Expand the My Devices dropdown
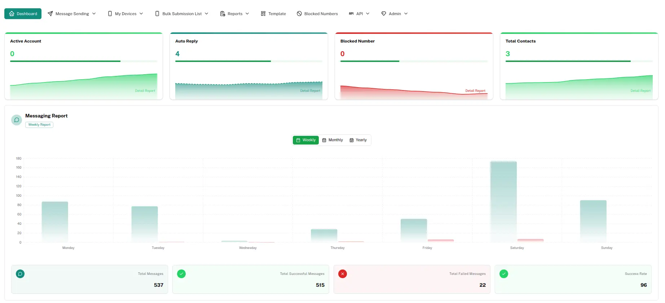The height and width of the screenshot is (303, 665). pyautogui.click(x=125, y=14)
